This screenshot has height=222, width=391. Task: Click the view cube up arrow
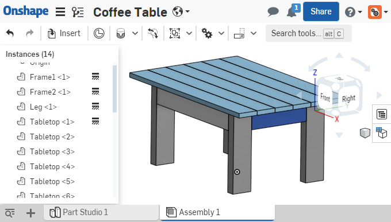click(339, 55)
